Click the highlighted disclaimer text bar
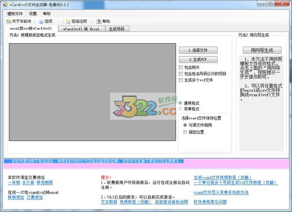Screen dimensions: 292x212 tap(93, 161)
